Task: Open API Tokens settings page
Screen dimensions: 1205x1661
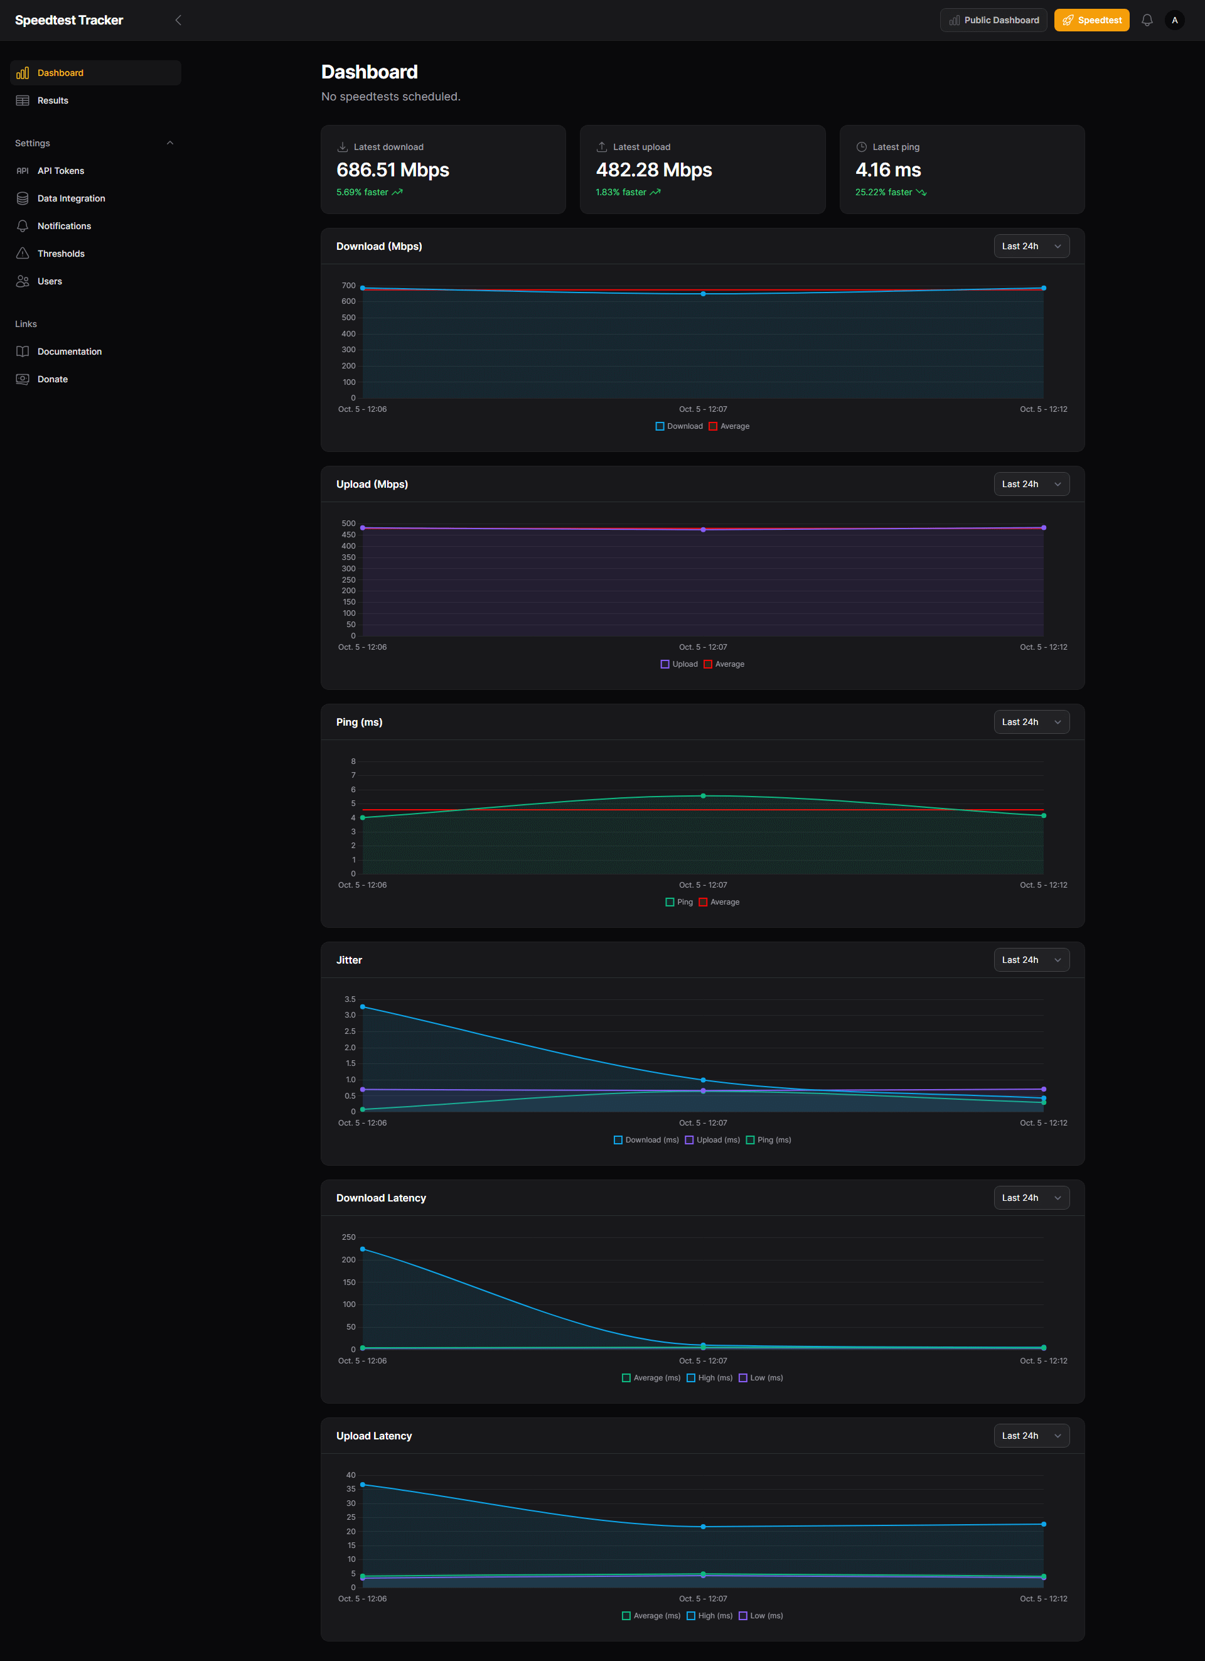Action: point(61,171)
